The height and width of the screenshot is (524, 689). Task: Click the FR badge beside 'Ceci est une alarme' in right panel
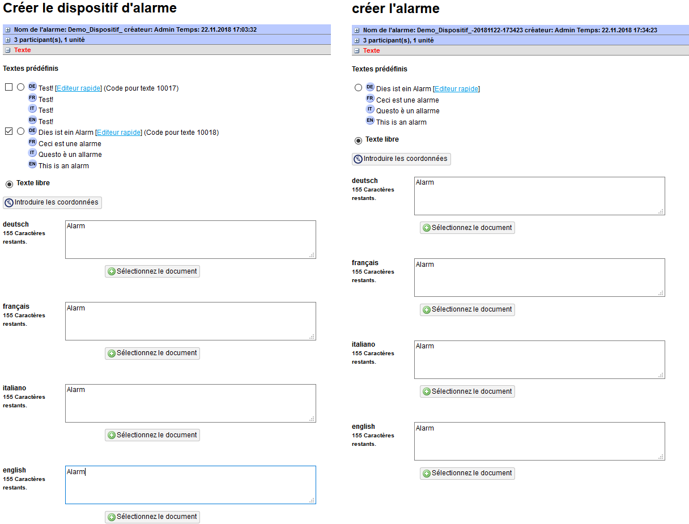(x=370, y=99)
